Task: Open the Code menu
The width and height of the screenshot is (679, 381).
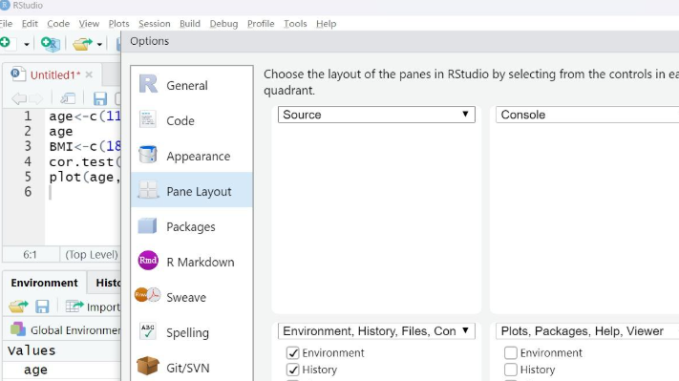Action: pos(58,24)
